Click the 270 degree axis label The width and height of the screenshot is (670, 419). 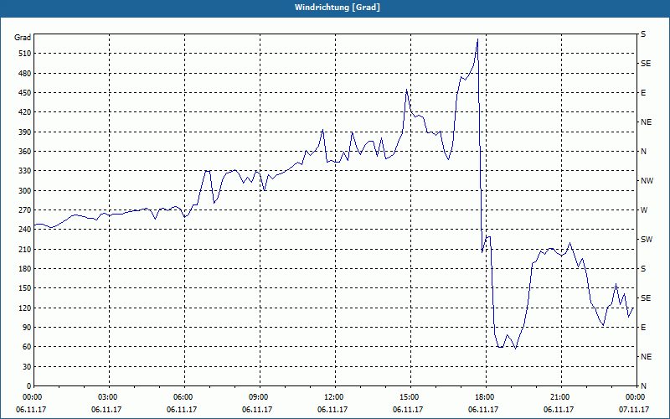tap(26, 210)
